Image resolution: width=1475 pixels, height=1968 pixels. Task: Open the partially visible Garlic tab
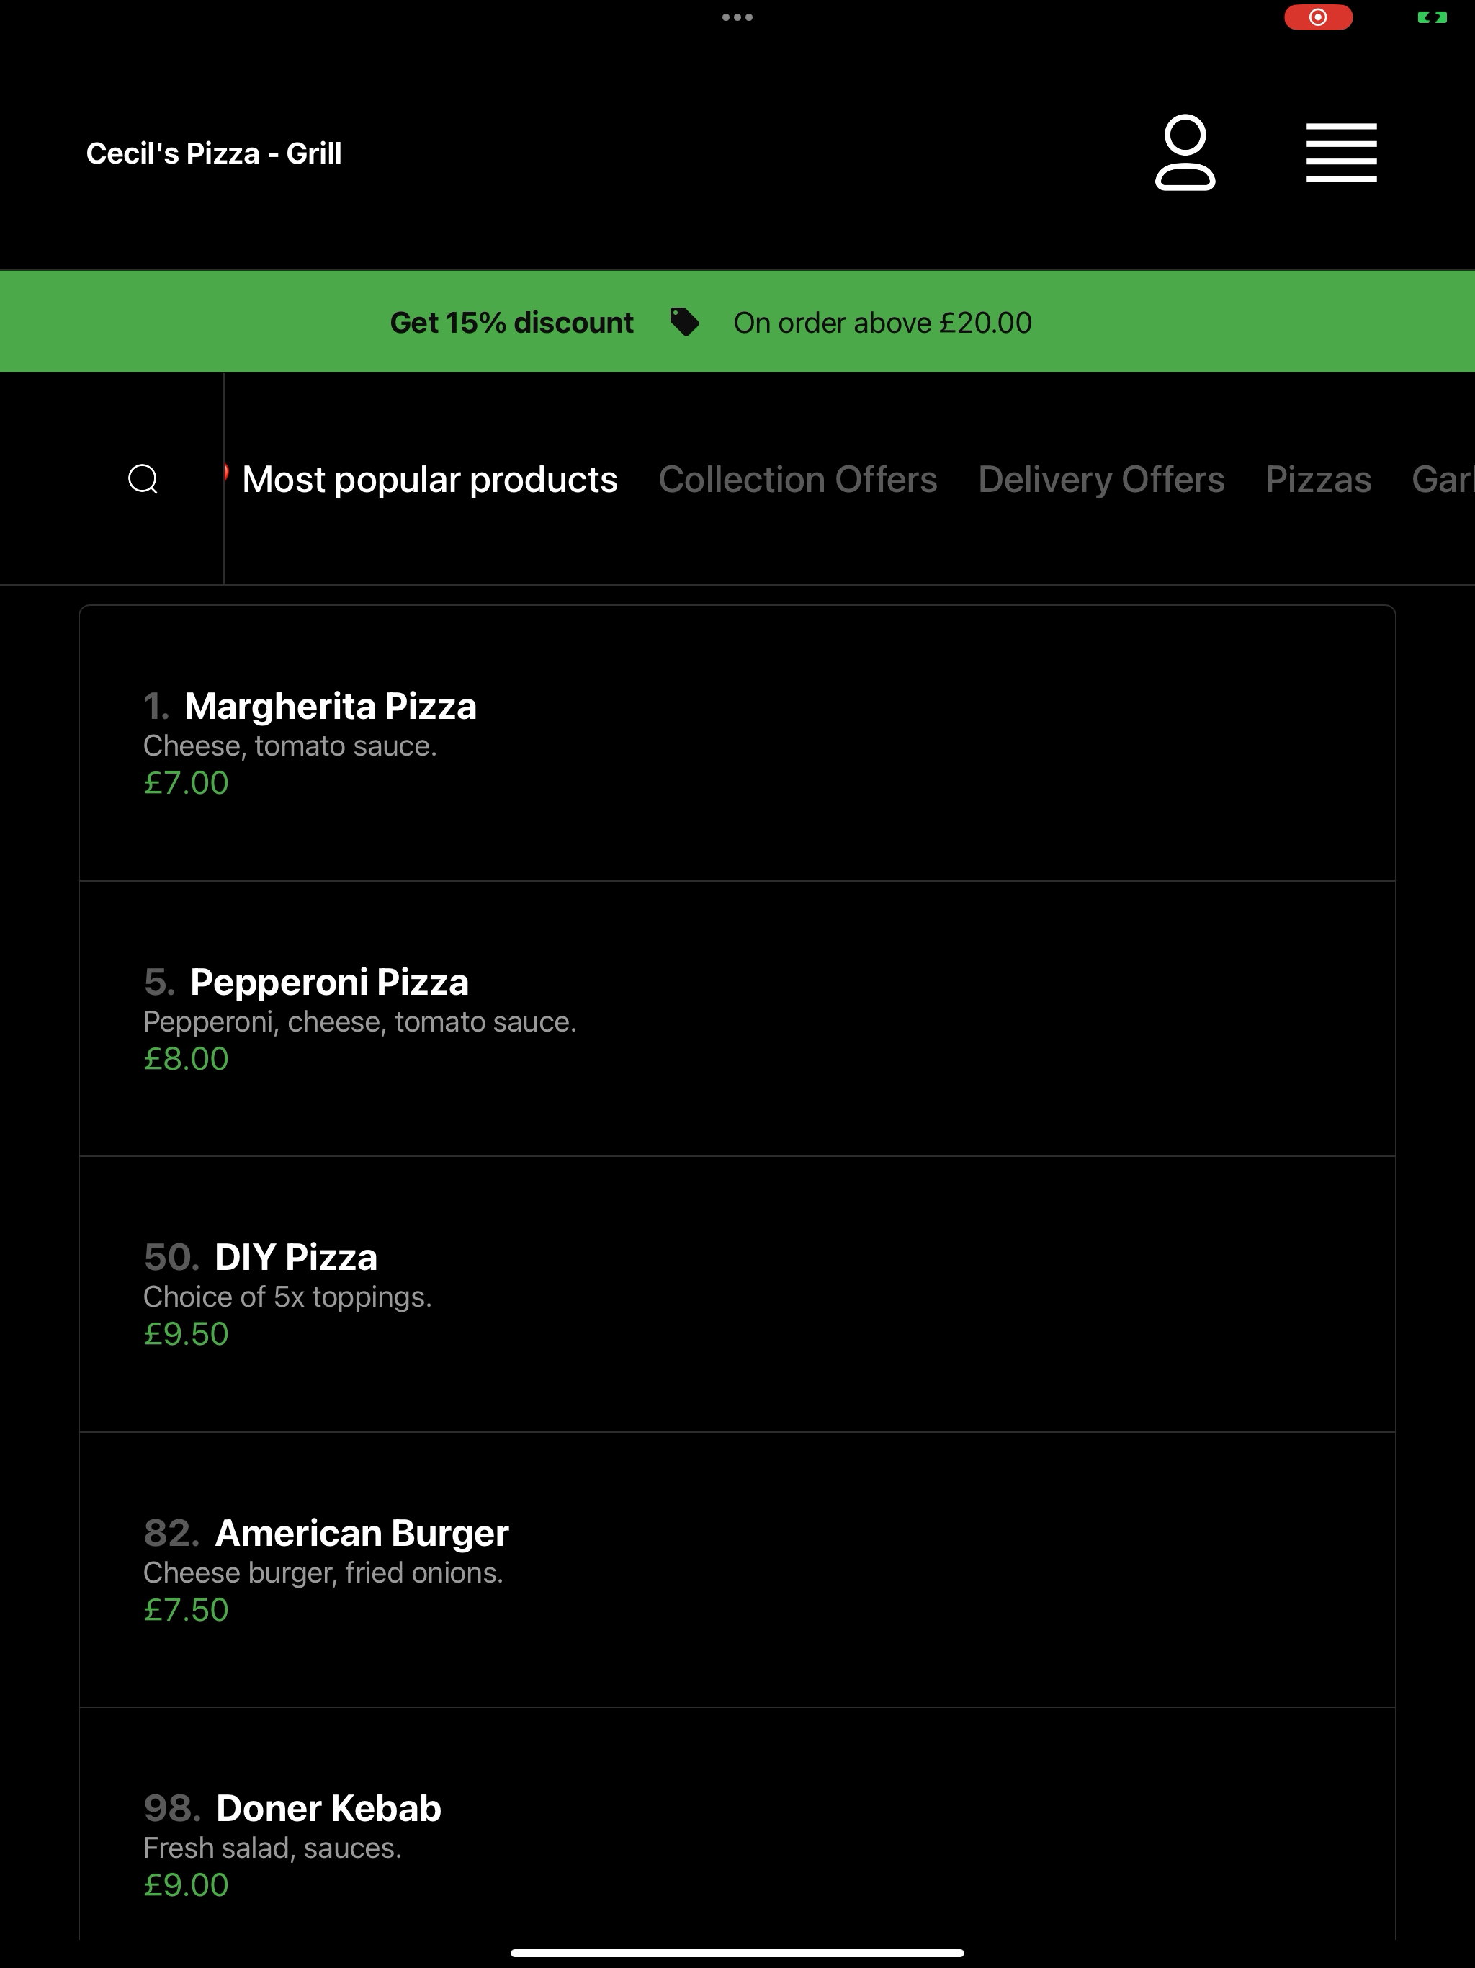1443,480
